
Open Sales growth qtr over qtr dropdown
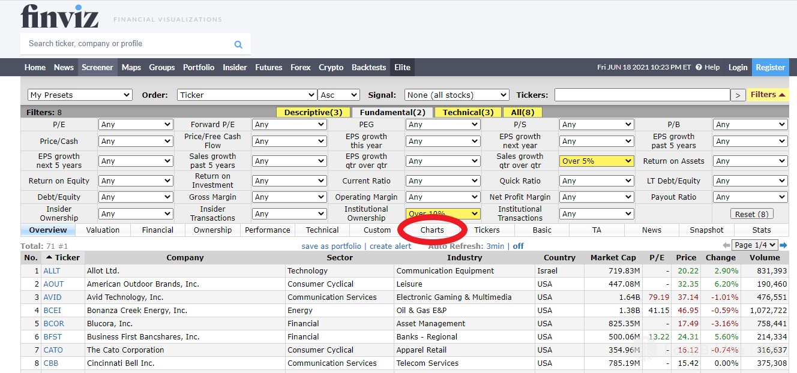[596, 161]
